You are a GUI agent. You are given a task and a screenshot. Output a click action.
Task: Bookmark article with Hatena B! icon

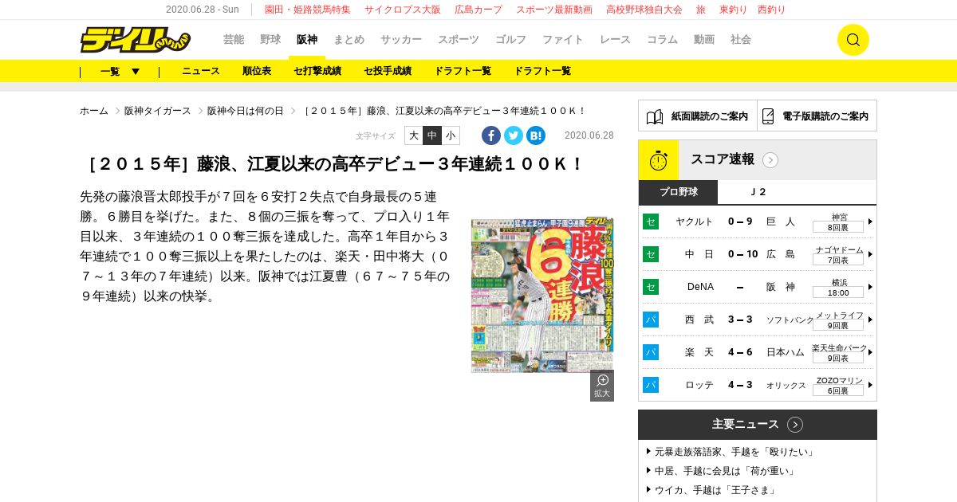click(536, 135)
